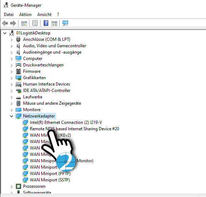Screen dimensions: 206x197
Task: Select the 01LogistikDesktop root label
Action: 33,33
